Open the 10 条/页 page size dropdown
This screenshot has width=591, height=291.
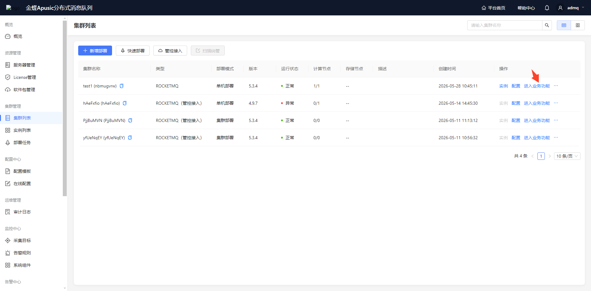tap(567, 156)
